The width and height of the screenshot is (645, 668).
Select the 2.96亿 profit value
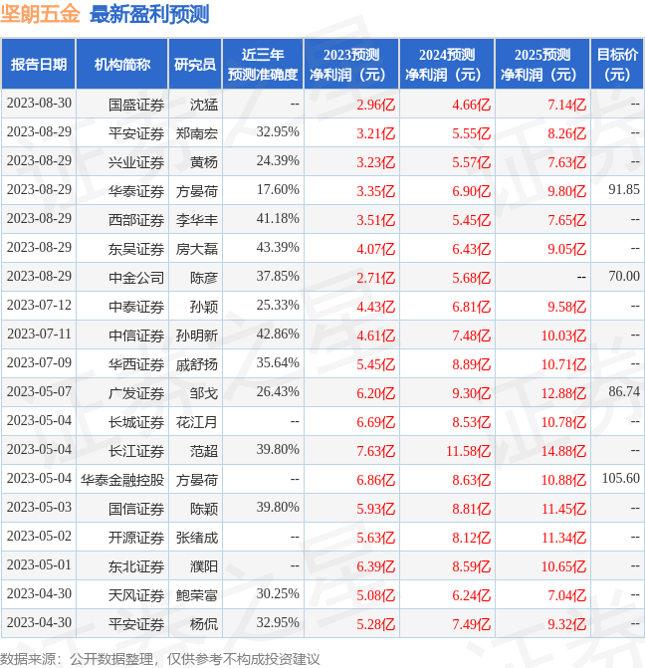coord(376,105)
